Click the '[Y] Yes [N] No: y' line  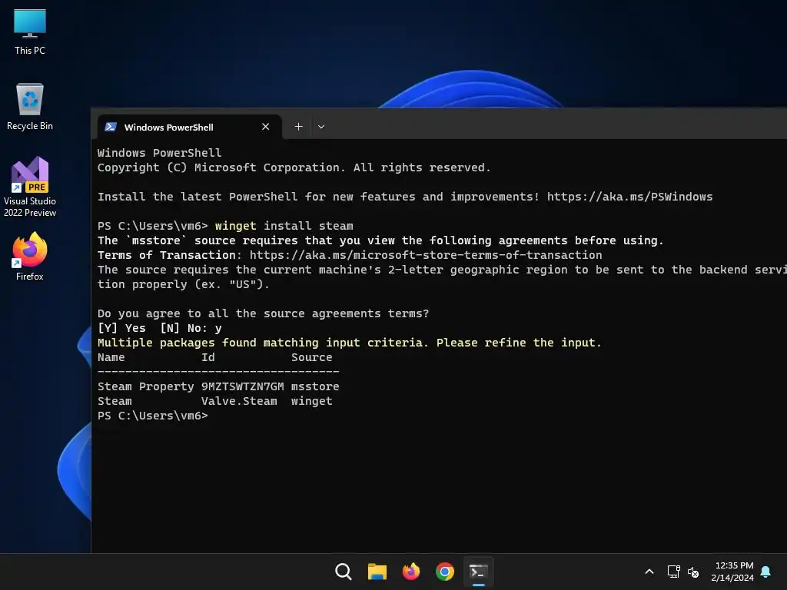(160, 328)
